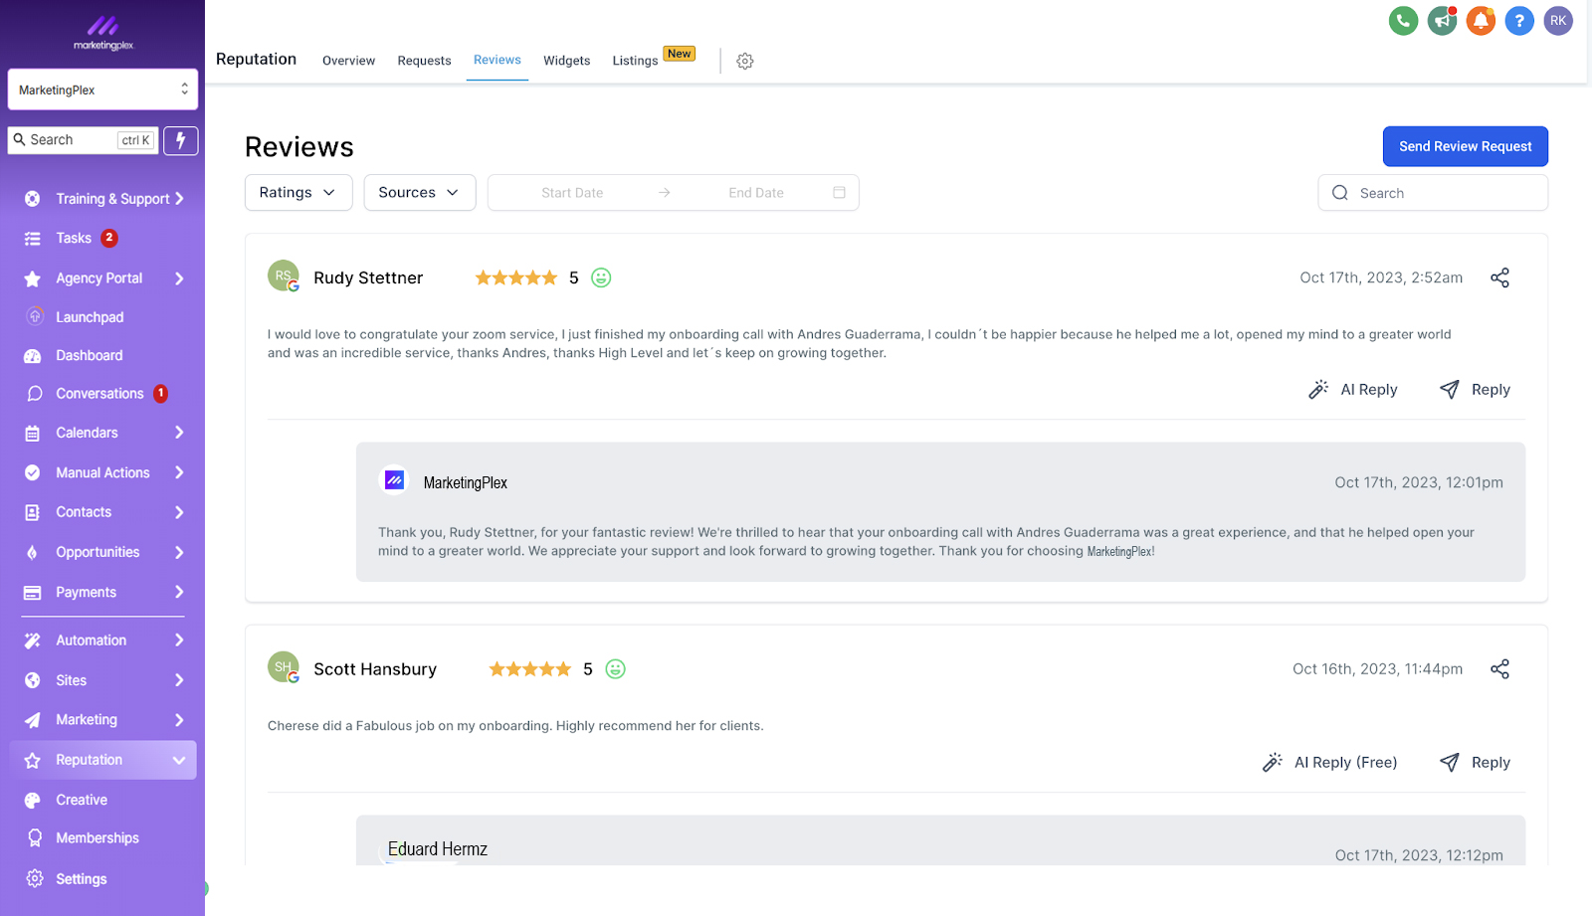
Task: Expand the Agency Portal chevron
Action: click(x=179, y=278)
